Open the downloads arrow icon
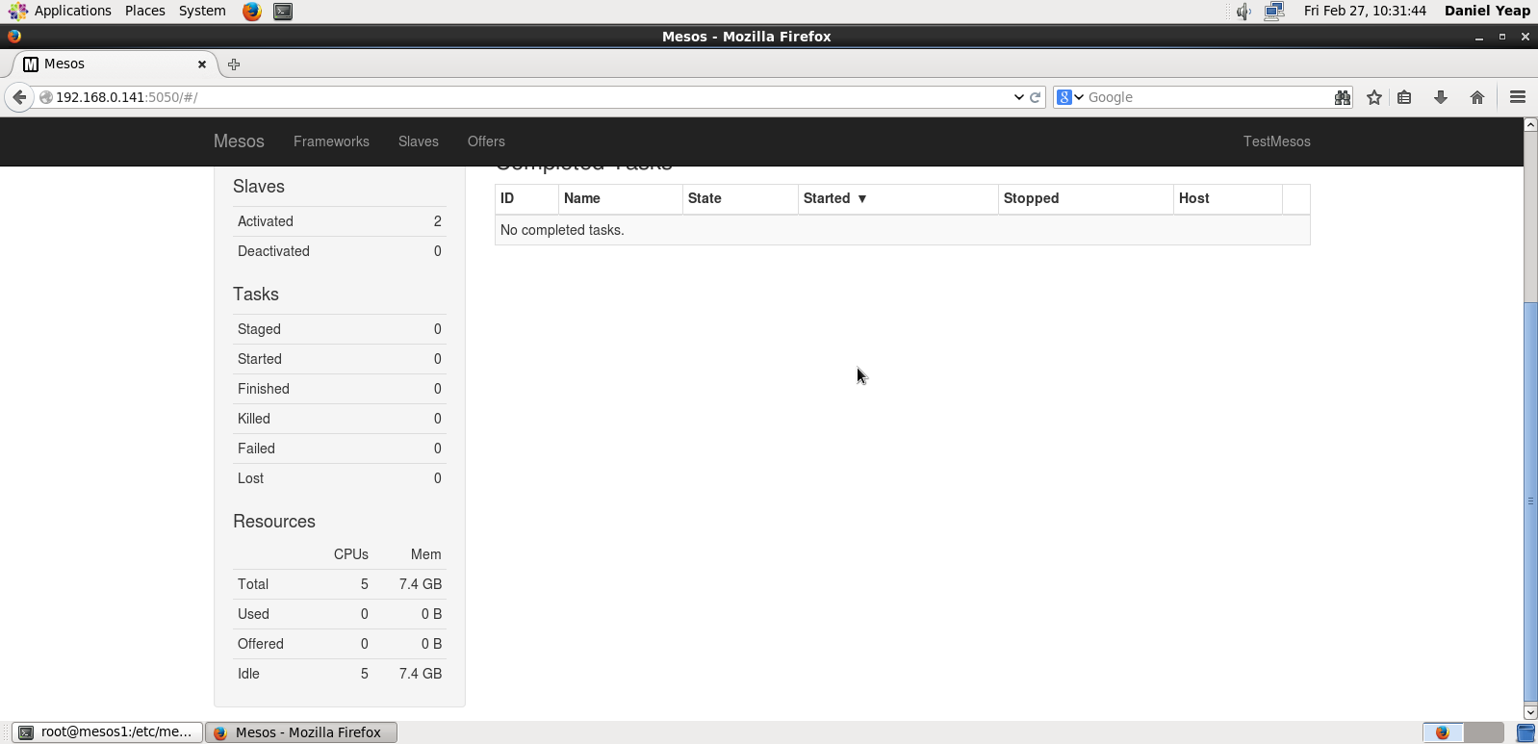Viewport: 1538px width, 744px height. pyautogui.click(x=1441, y=97)
